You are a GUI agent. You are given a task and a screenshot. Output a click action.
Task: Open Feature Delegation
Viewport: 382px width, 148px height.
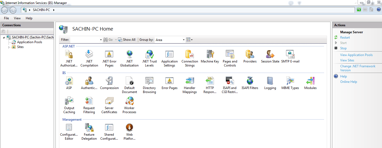[x=89, y=132]
